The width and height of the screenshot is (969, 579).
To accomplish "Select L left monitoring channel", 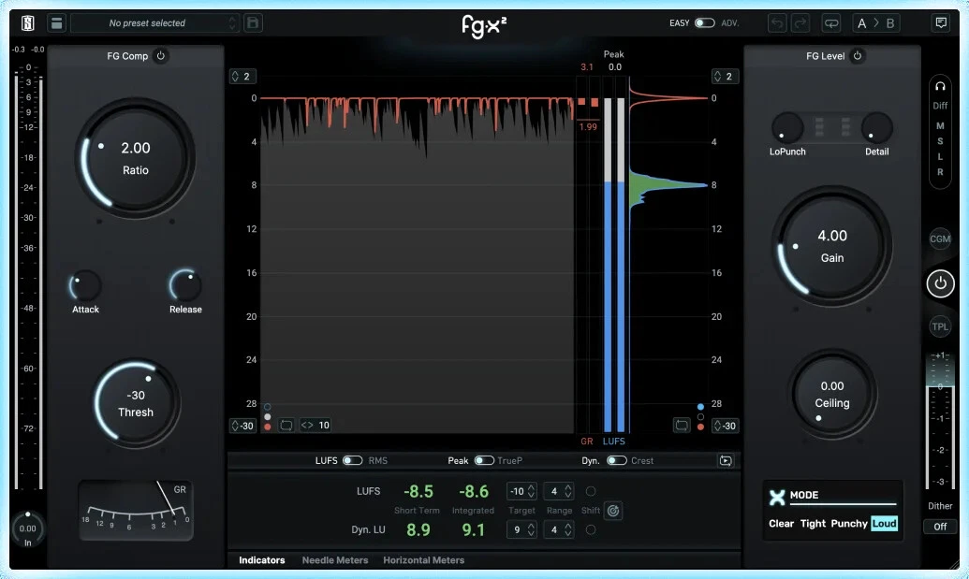I will 940,157.
